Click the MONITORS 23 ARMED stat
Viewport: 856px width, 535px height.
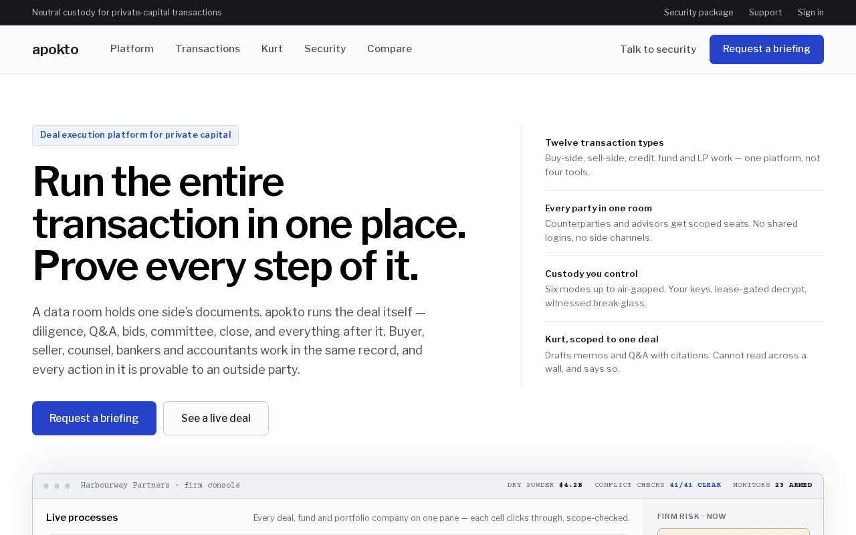(772, 485)
